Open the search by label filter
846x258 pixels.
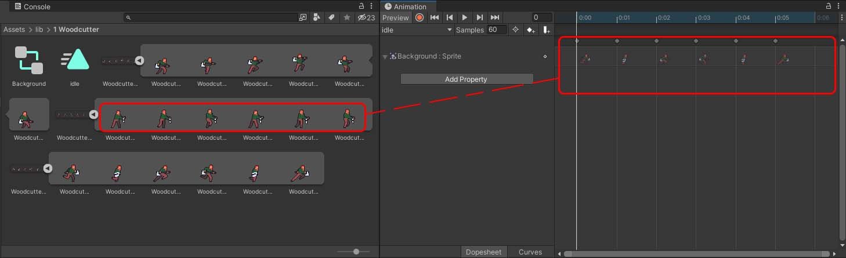331,17
